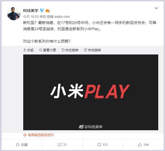
Task: Click the magnifier icon beside 查看大图
Action: coord(41,50)
